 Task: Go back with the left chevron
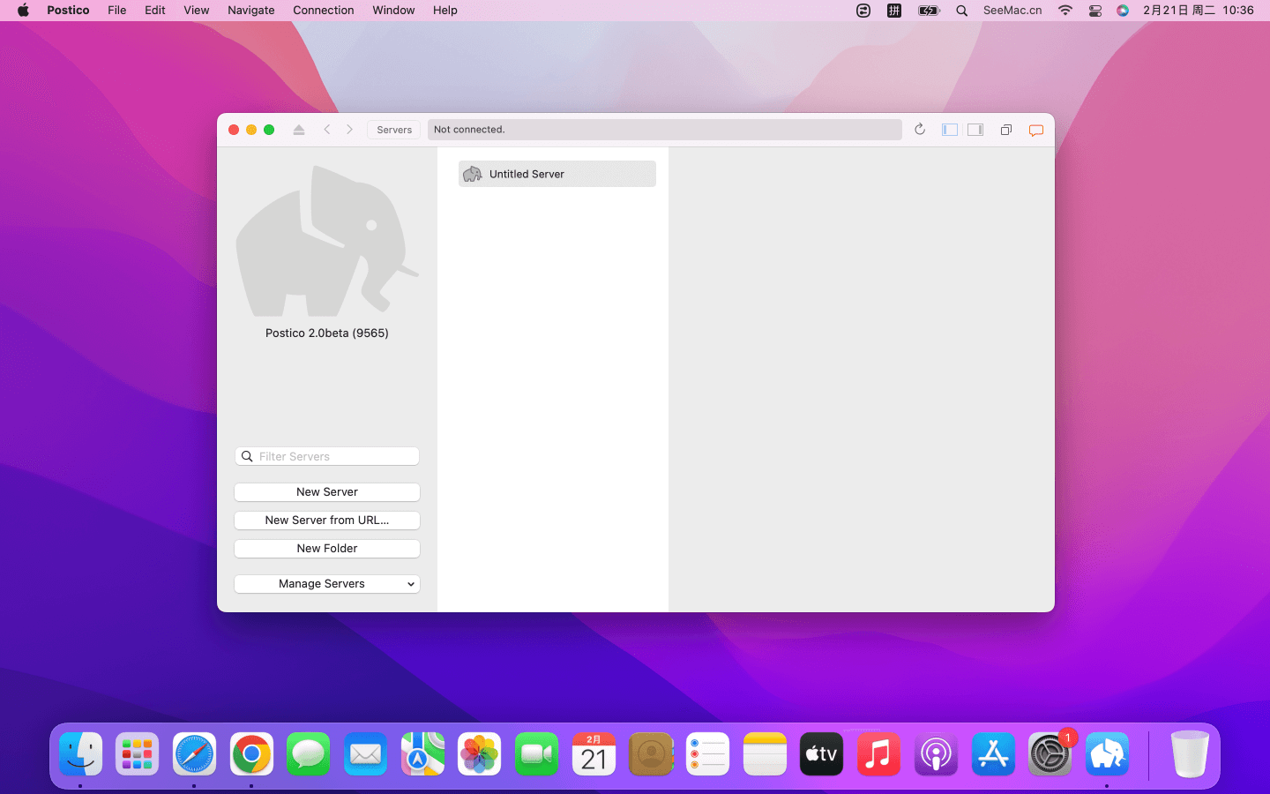point(327,130)
